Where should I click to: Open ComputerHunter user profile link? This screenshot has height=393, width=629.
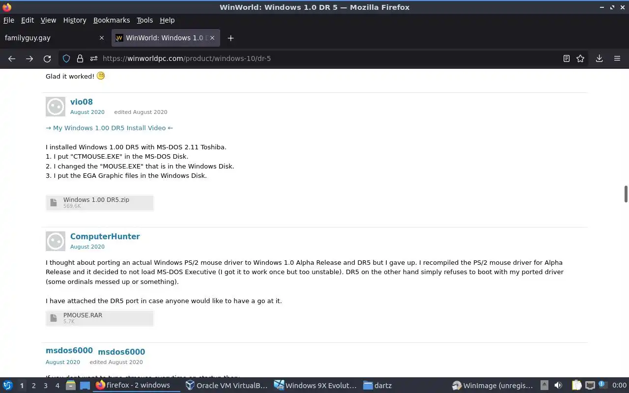pos(105,236)
